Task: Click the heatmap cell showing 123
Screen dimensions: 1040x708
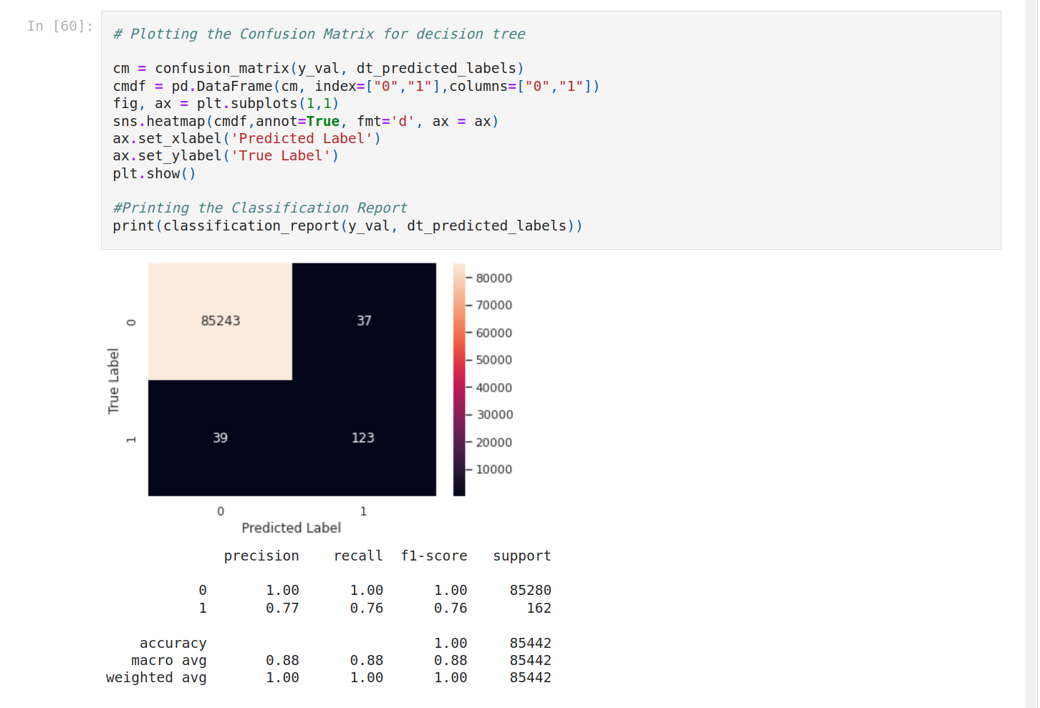Action: click(364, 438)
